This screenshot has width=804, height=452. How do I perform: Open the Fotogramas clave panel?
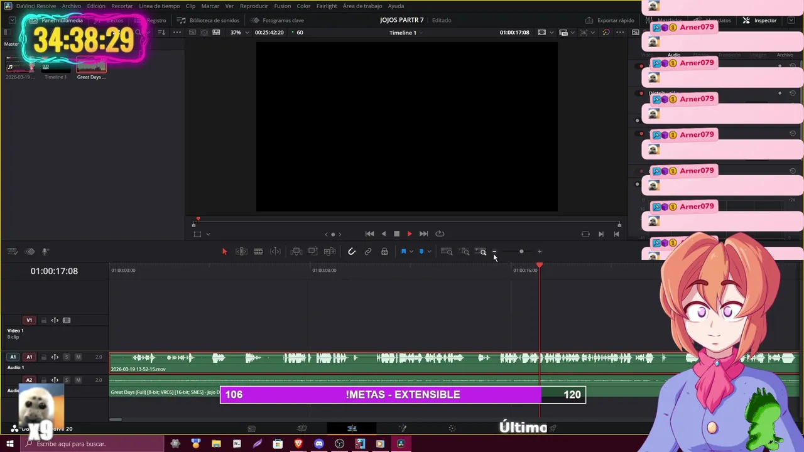pyautogui.click(x=278, y=20)
